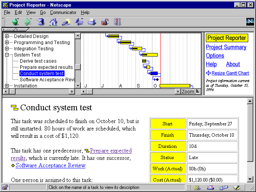Click the Installation yellow Gantt bar
The image size is (256, 192).
[175, 86]
